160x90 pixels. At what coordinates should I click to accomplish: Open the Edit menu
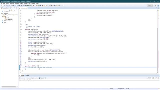point(4,3)
